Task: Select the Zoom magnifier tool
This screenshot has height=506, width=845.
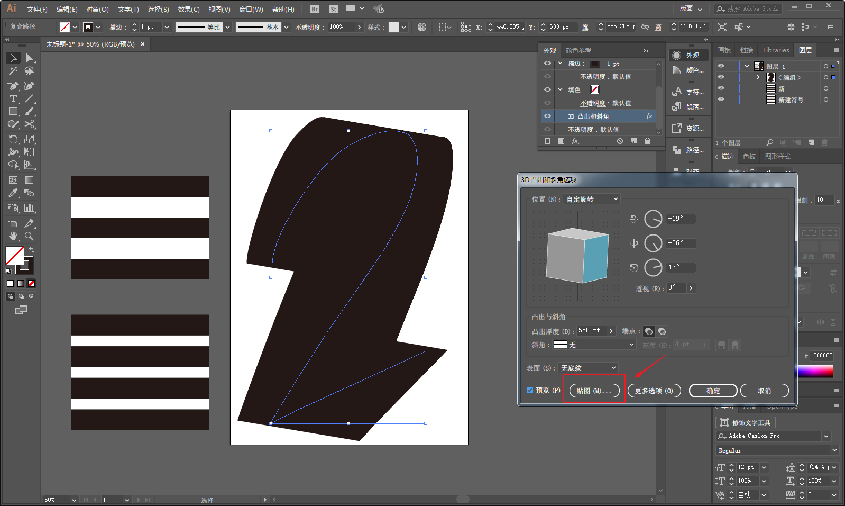Action: pyautogui.click(x=30, y=236)
